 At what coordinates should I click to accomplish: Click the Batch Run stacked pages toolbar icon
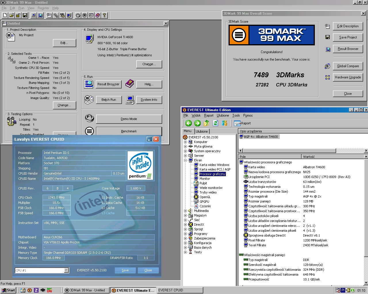click(91, 15)
